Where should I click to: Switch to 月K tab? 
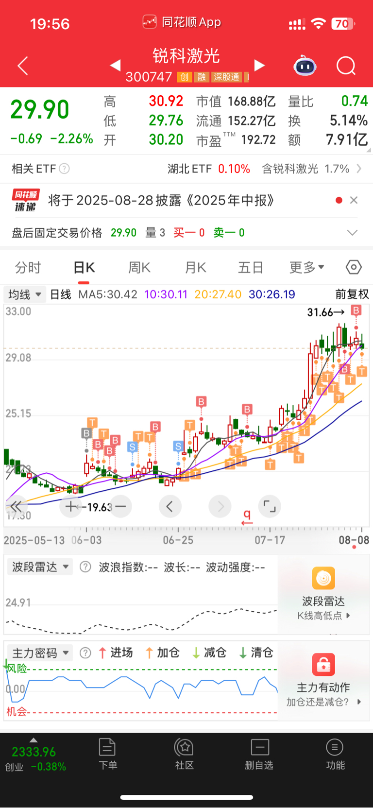pyautogui.click(x=196, y=267)
